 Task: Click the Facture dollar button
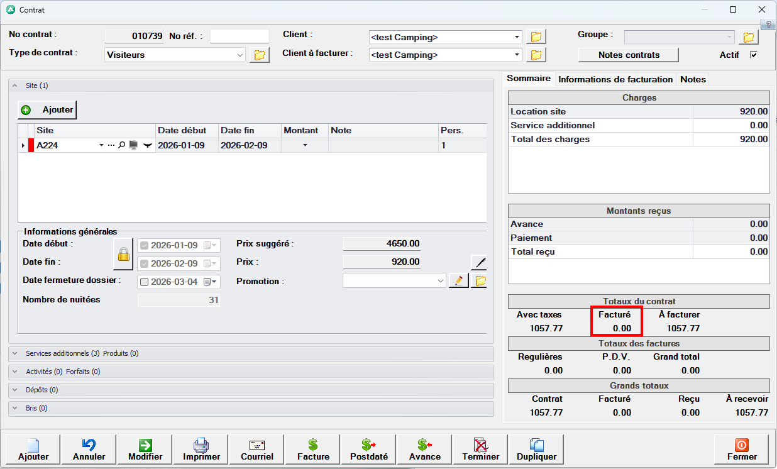click(x=313, y=450)
